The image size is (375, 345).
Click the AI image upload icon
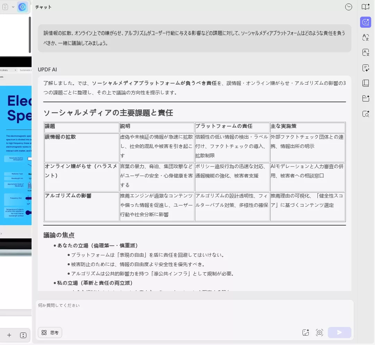pyautogui.click(x=306, y=333)
